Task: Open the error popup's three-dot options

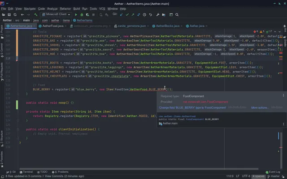Action: coord(283,95)
